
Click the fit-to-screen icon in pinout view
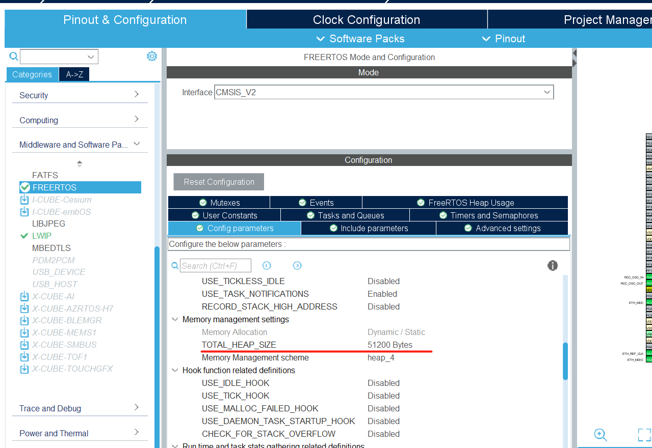point(645,435)
